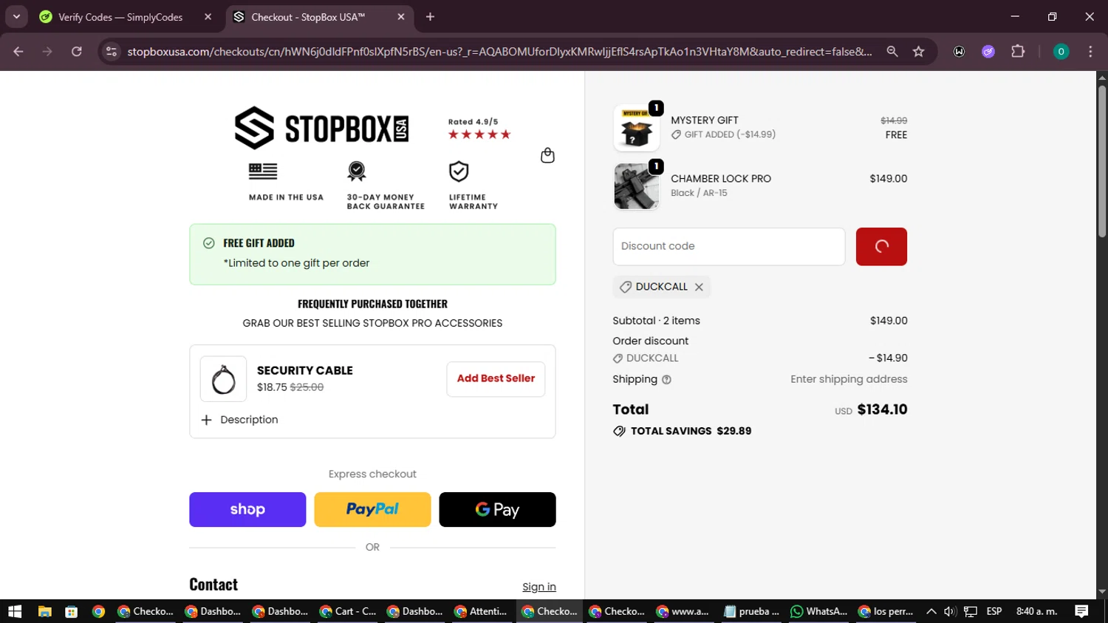This screenshot has width=1108, height=623.
Task: Open the pinned Chrome taskbar icon
Action: tap(98, 611)
